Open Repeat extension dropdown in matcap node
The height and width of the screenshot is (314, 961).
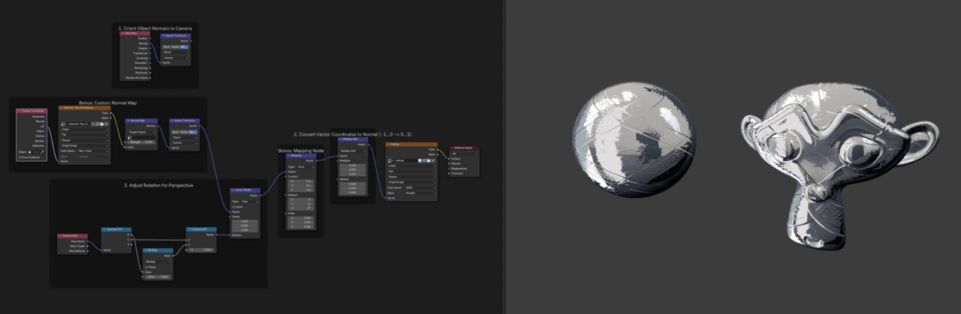(x=411, y=177)
